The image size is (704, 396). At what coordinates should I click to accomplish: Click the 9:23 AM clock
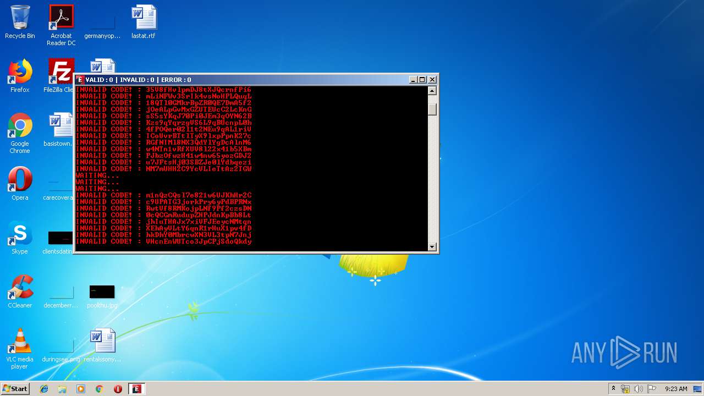(676, 389)
